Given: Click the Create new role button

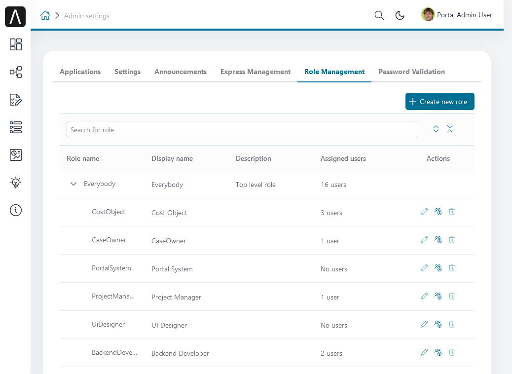Looking at the screenshot, I should point(439,102).
